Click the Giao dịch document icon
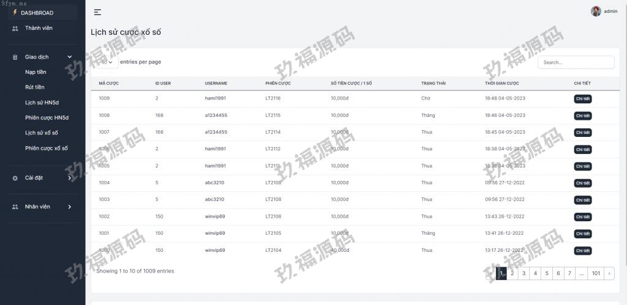Screen dimensions: 627x305 (x=15, y=57)
